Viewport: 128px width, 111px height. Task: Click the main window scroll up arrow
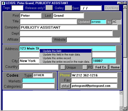pos(125,7)
